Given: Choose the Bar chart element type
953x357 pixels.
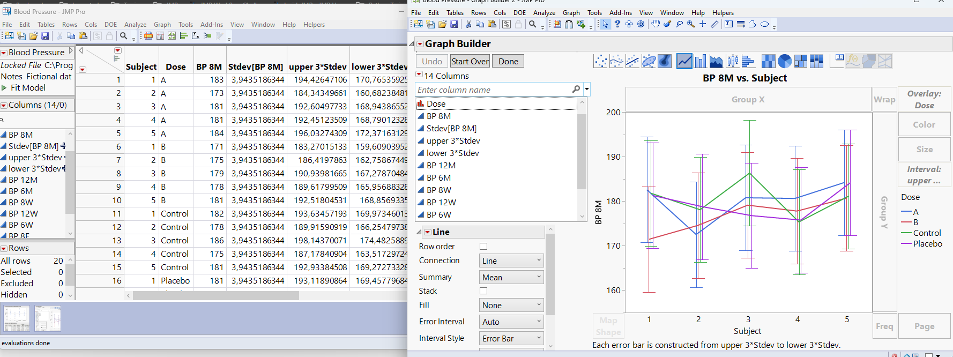Looking at the screenshot, I should coord(700,62).
